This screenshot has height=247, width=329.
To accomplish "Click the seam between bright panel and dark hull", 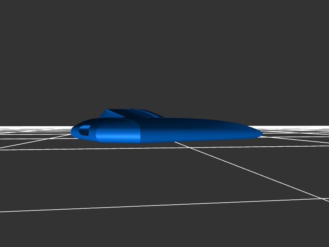I will tap(141, 132).
